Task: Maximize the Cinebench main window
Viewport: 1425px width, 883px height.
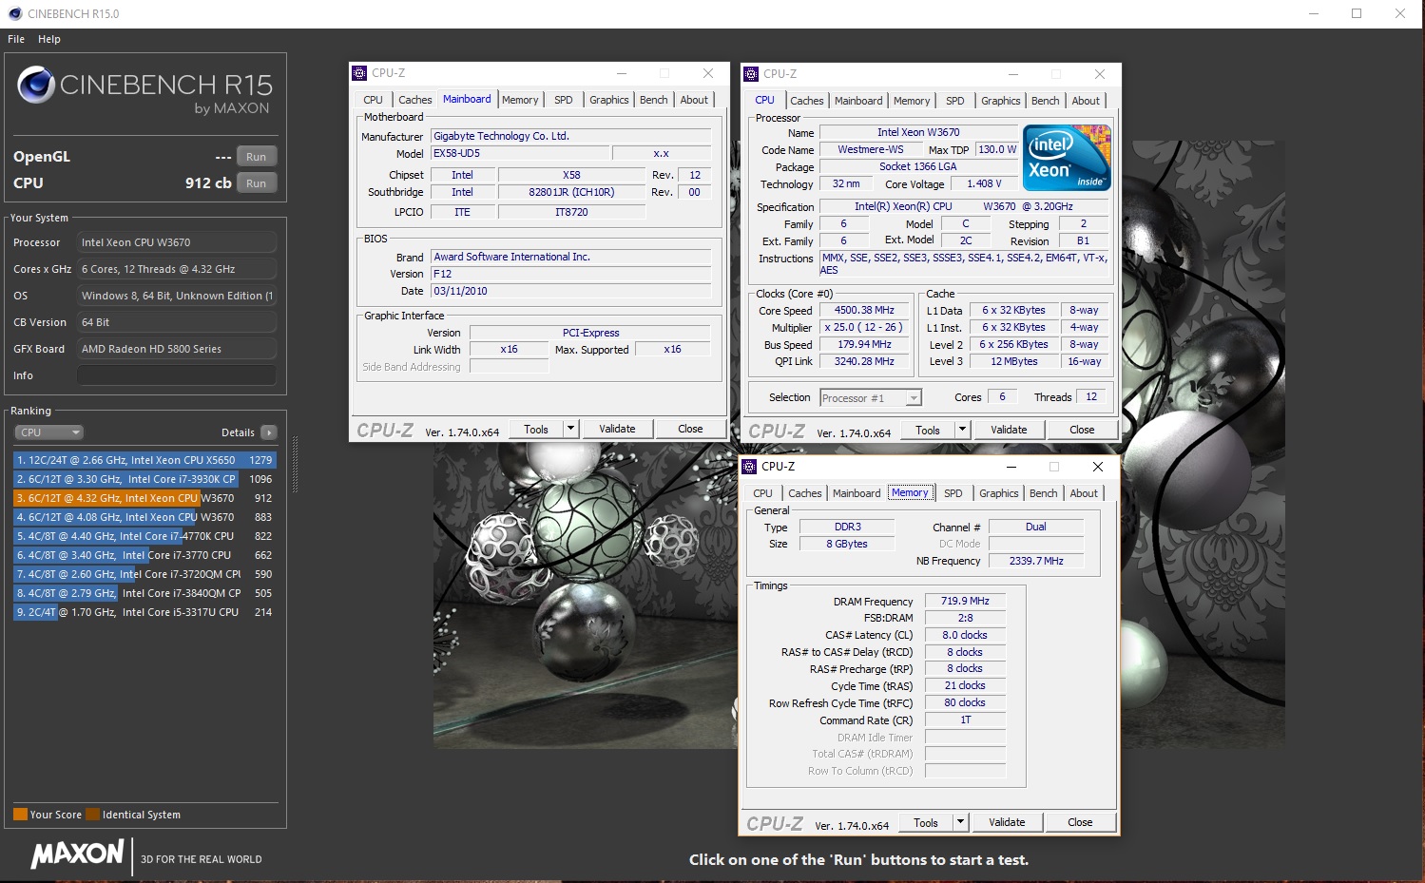Action: click(x=1357, y=13)
